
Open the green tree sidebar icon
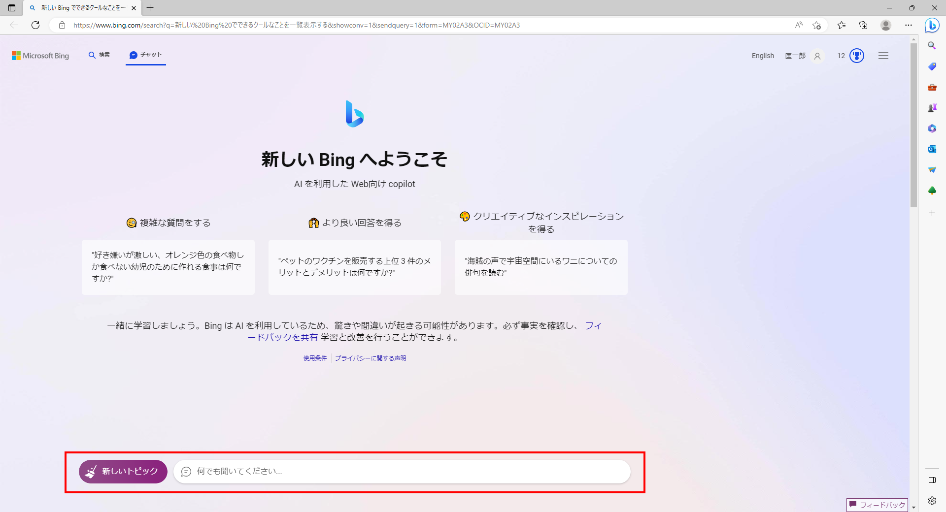pos(932,191)
